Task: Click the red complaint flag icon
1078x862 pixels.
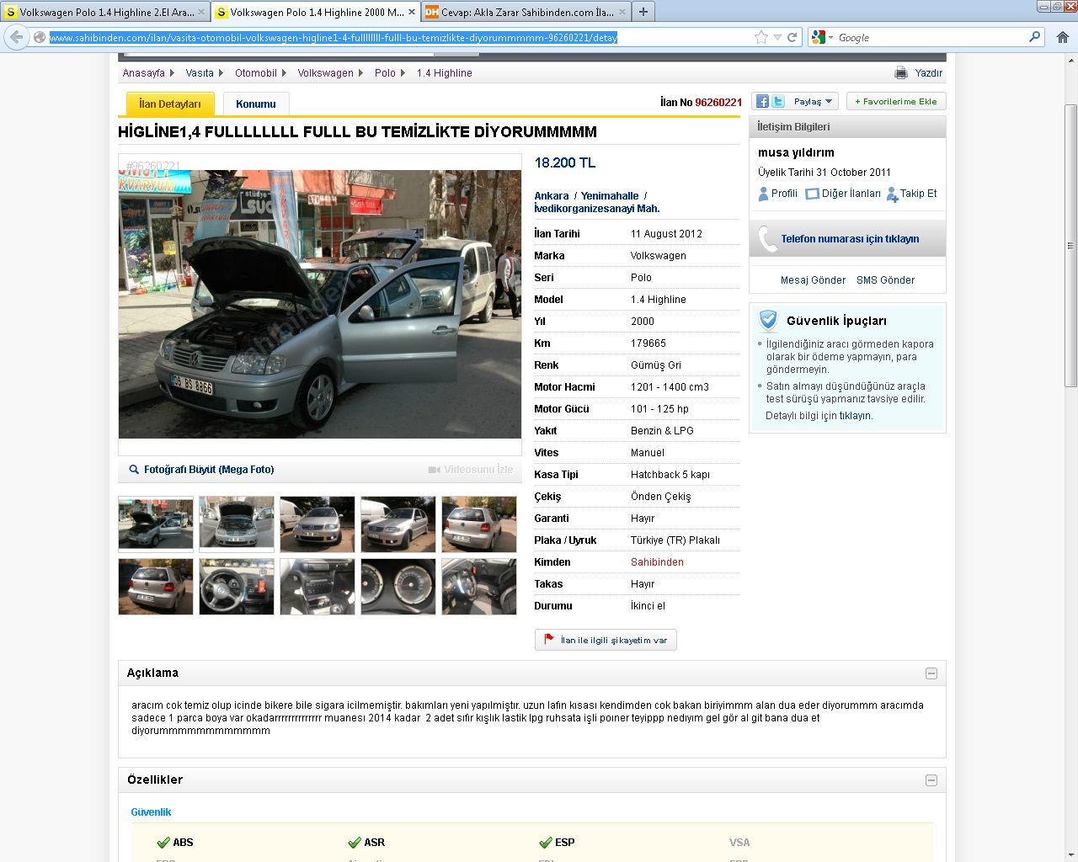Action: tap(549, 640)
